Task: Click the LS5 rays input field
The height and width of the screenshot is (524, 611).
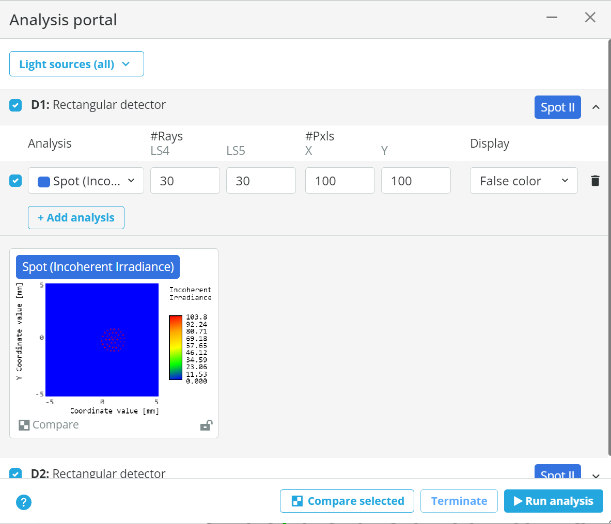Action: click(261, 181)
